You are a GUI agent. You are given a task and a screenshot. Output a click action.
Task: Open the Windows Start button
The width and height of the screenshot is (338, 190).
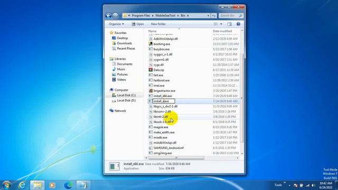pyautogui.click(x=7, y=185)
